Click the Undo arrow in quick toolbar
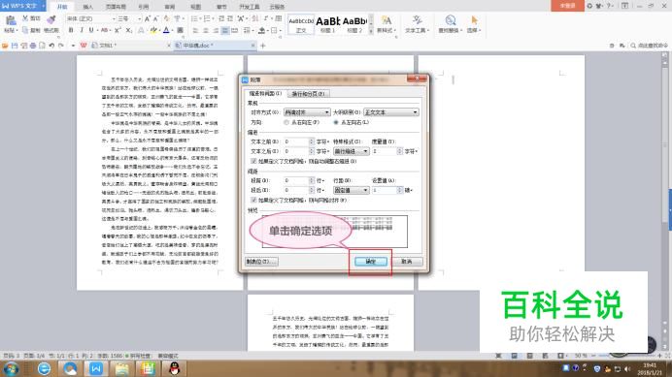This screenshot has height=377, width=672. tap(51, 46)
